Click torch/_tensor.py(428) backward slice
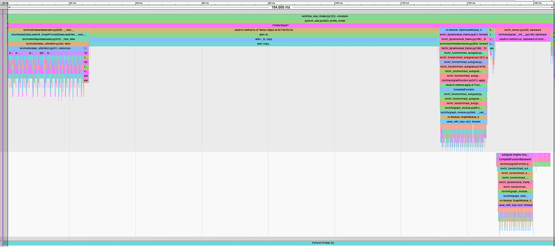 point(523,30)
